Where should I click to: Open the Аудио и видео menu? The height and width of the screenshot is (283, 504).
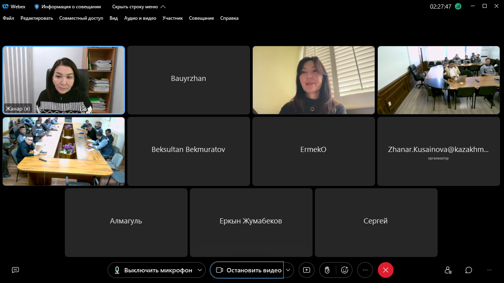[x=140, y=18]
